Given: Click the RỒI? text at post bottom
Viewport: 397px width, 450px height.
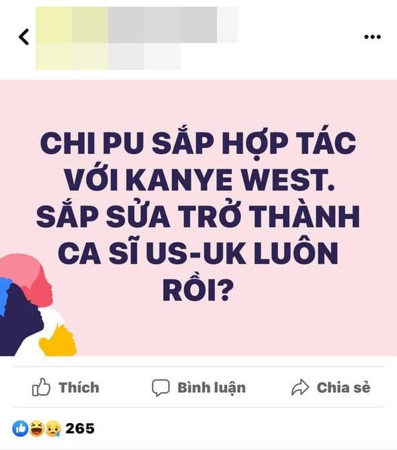Looking at the screenshot, I should pos(198,290).
